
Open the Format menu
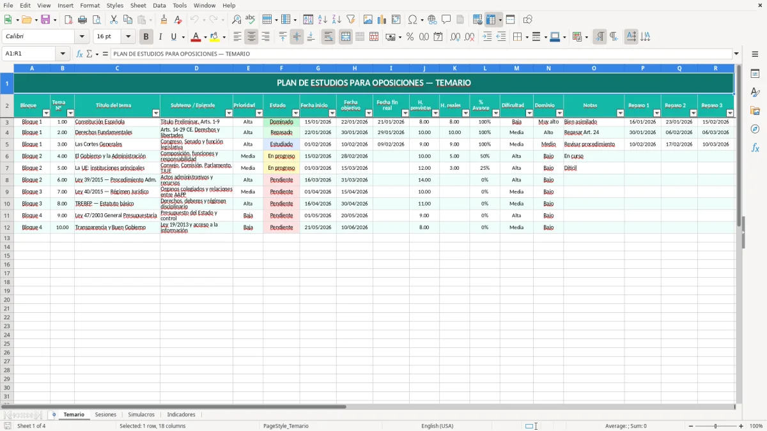(89, 5)
